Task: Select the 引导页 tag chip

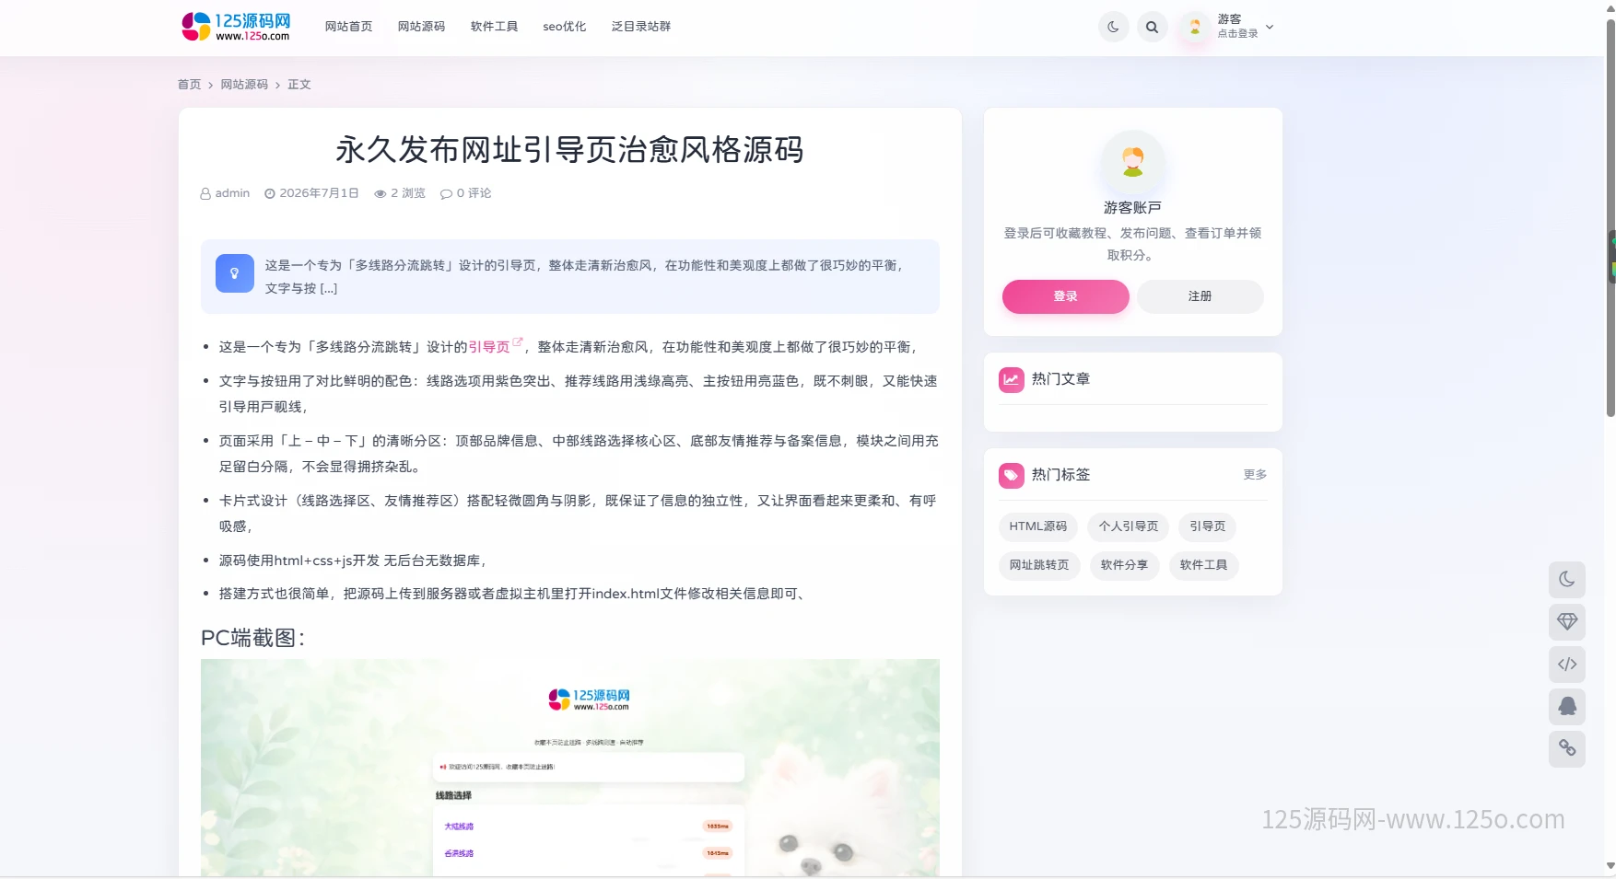Action: (1208, 526)
